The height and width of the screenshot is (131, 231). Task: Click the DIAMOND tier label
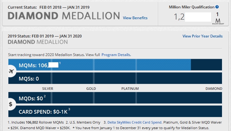[214, 89]
